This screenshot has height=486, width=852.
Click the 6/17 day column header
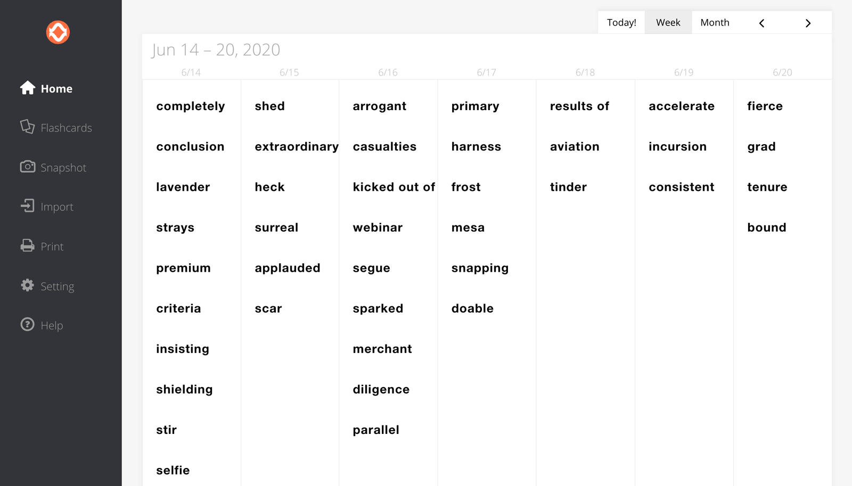[486, 72]
